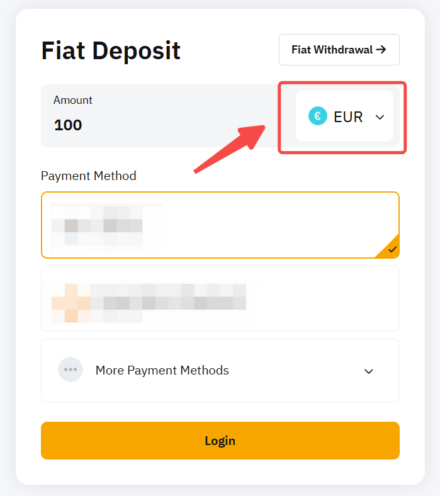Click the ellipsis icon beside More Payment Methods
Screen dimensions: 440x496
(x=71, y=370)
